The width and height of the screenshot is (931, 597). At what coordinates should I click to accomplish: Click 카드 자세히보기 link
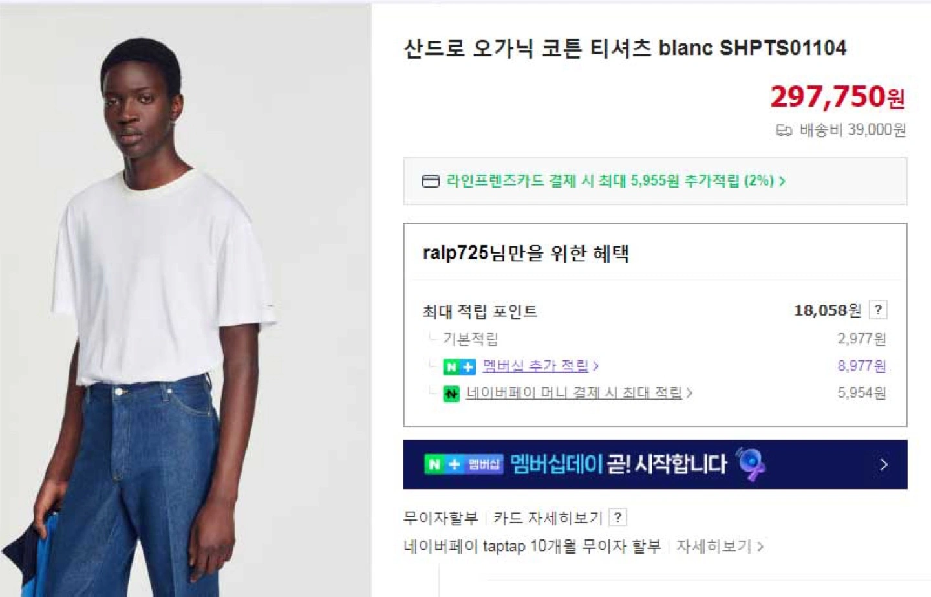[x=548, y=518]
